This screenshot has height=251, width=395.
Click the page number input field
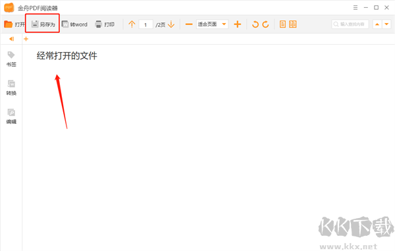[145, 24]
